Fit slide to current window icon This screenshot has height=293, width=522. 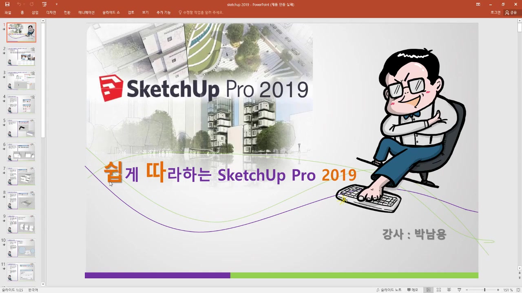(x=518, y=290)
